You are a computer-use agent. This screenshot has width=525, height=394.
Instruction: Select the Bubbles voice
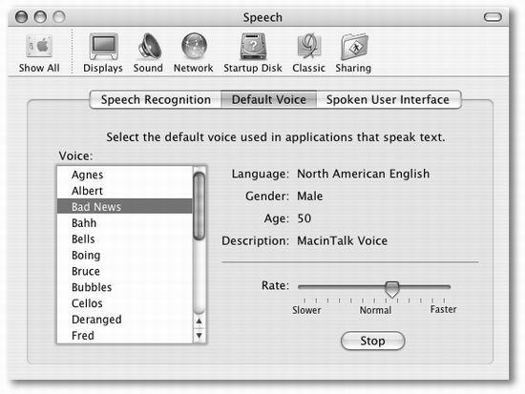pyautogui.click(x=124, y=287)
